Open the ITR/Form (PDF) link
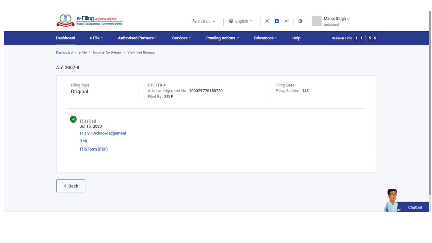The width and height of the screenshot is (432, 243). point(93,149)
